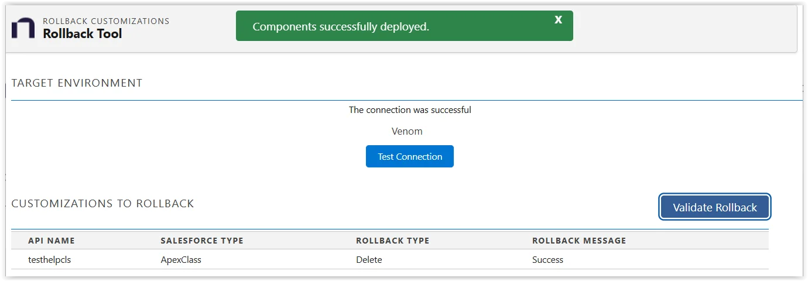Click the SALESFORCE TYPE column header
The width and height of the screenshot is (808, 281).
pos(202,241)
